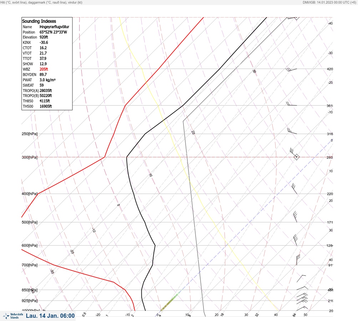The width and height of the screenshot is (358, 321).
Task: Click the 850[hPa] pressure label
Action: tap(30, 290)
